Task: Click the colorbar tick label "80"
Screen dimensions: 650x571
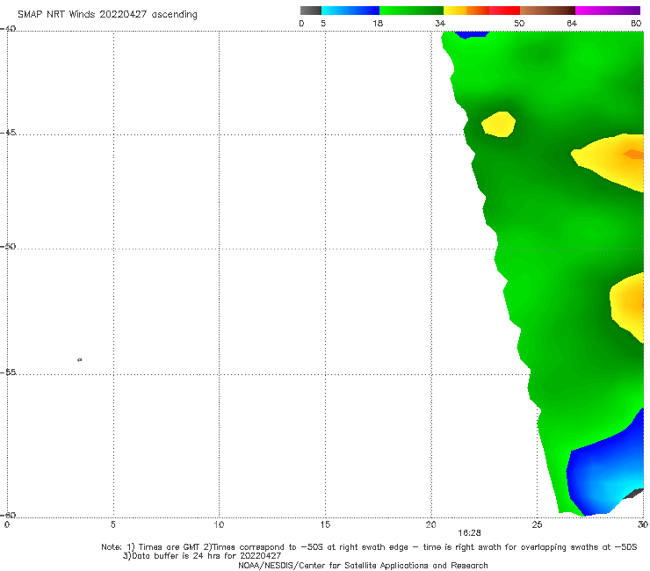Action: coord(636,24)
